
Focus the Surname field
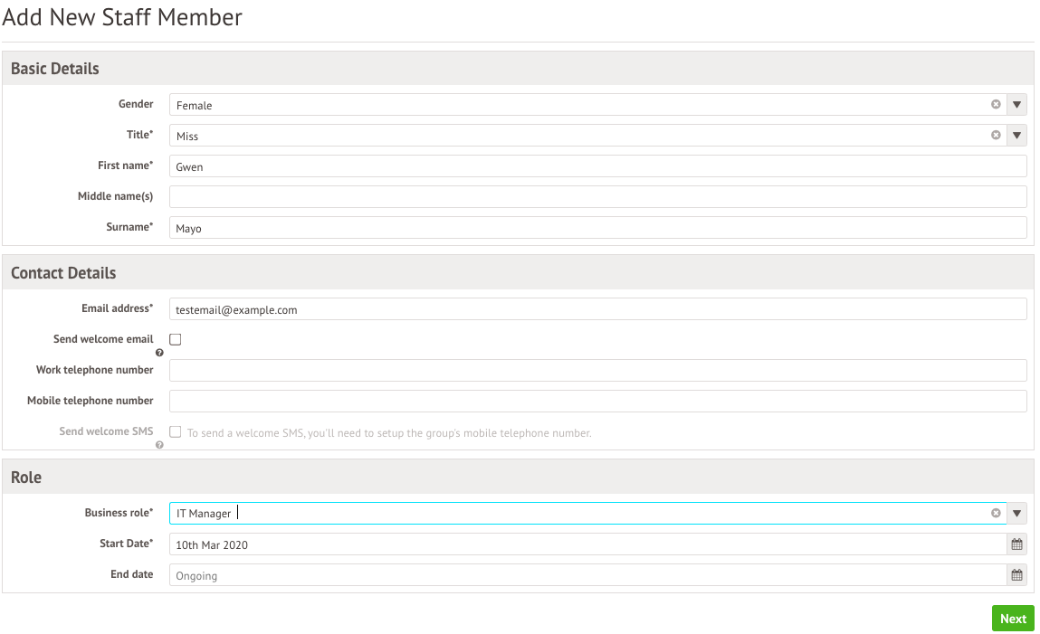click(x=597, y=228)
